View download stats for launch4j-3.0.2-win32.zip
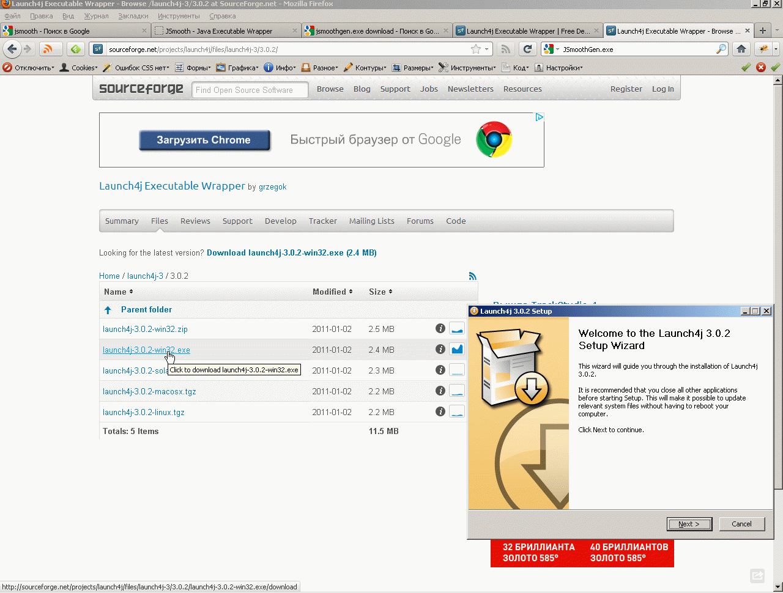 457,329
